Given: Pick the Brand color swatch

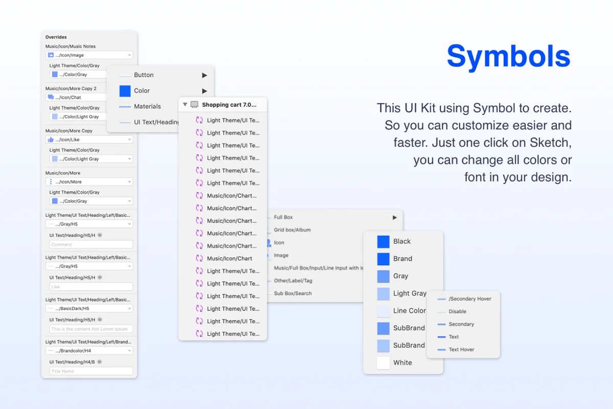Looking at the screenshot, I should [x=383, y=259].
